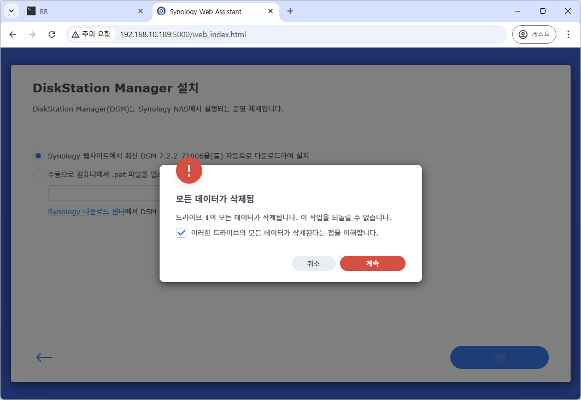Click the red exclamation warning icon

(189, 170)
